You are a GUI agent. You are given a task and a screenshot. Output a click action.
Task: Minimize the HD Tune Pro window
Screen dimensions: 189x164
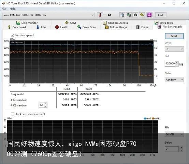(x=164, y=3)
